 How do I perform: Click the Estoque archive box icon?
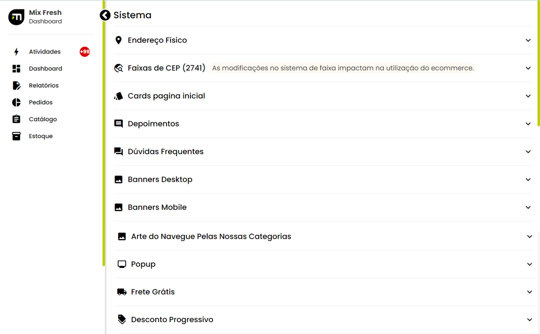pyautogui.click(x=16, y=136)
